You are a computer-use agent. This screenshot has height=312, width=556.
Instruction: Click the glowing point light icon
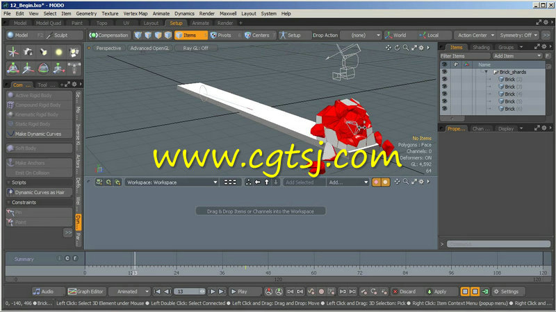(59, 53)
